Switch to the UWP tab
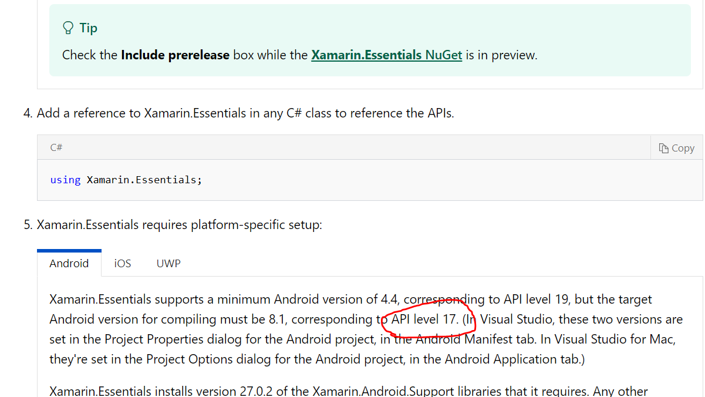The height and width of the screenshot is (397, 705). pyautogui.click(x=168, y=263)
